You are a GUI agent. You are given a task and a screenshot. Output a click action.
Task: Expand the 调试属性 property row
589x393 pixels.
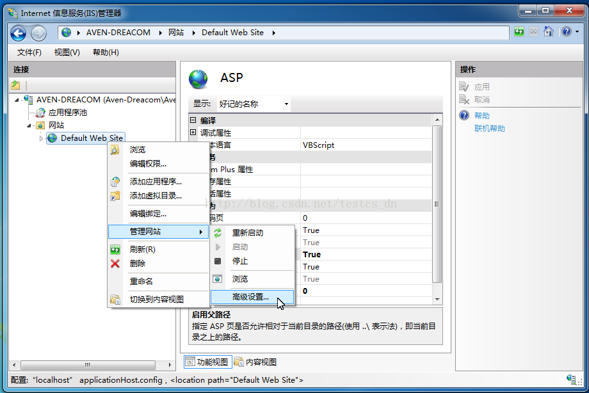click(193, 132)
